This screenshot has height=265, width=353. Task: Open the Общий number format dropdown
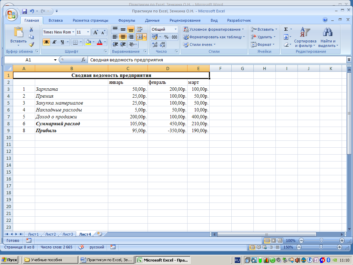click(x=175, y=29)
